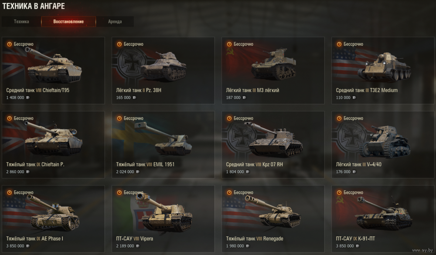Click credits icon next to 1 408 000
This screenshot has height=255, width=436.
click(27, 97)
